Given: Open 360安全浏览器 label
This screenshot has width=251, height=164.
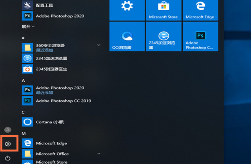Looking at the screenshot, I should [50, 45].
